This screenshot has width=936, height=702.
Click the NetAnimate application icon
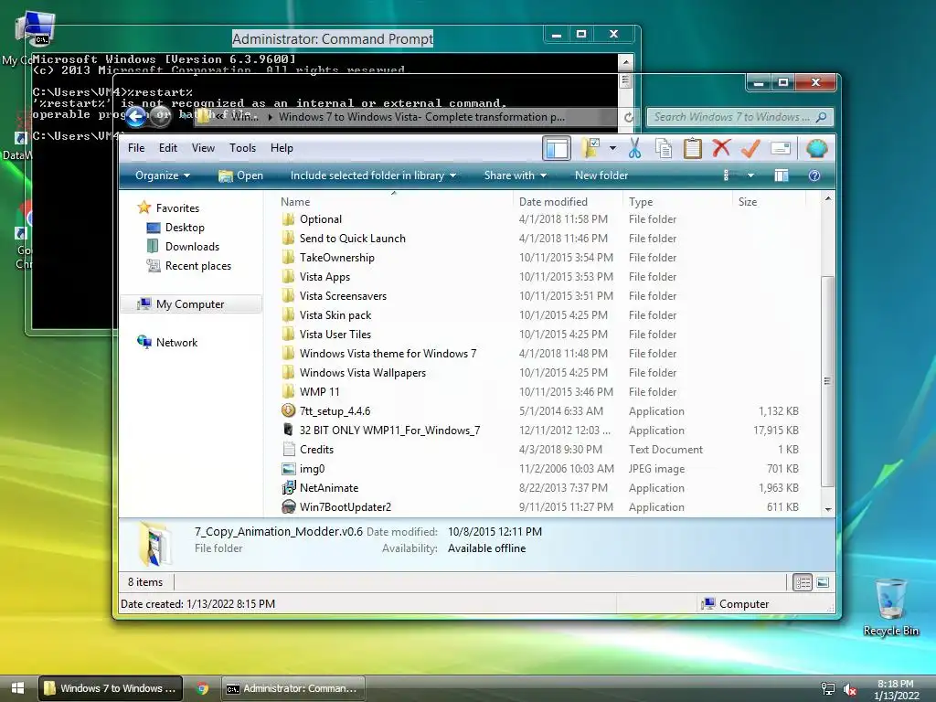288,488
